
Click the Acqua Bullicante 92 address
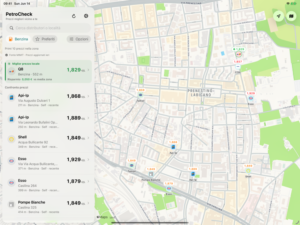[x=33, y=142]
